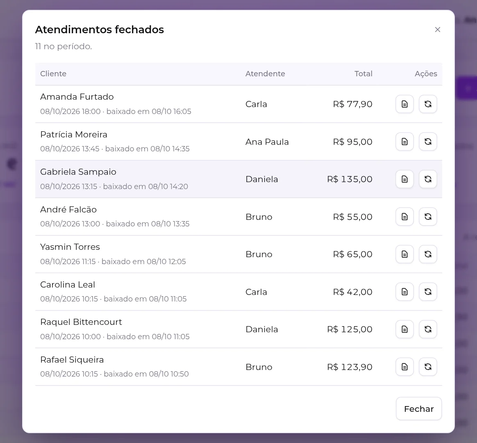Click total R$ 77,90
477x443 pixels.
tap(352, 104)
